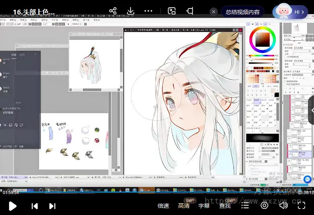Skip to the next video
Image resolution: width=314 pixels, height=215 pixels.
[52, 206]
